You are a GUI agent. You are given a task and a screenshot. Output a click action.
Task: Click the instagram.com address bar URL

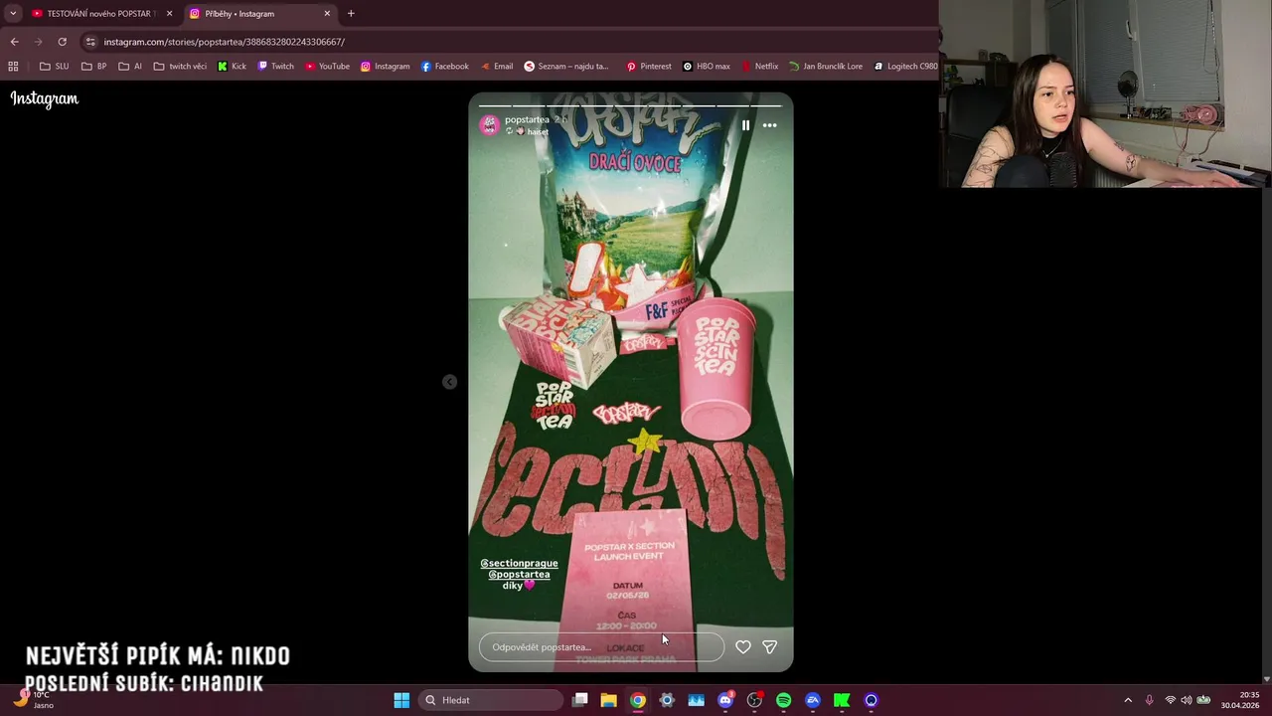point(225,42)
